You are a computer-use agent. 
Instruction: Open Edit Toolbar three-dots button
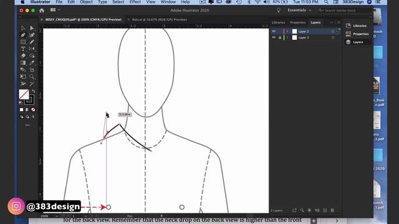[27, 125]
